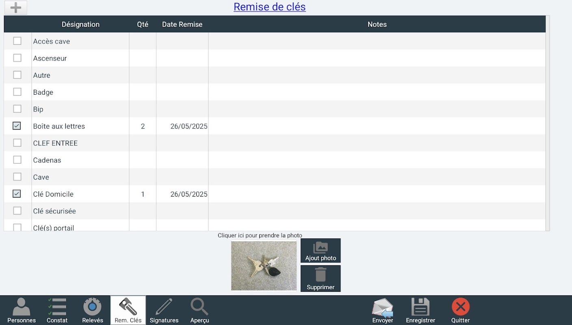Select the Rem. Clés key tab

(128, 310)
